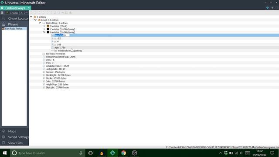Viewport: 279px width, 157px height.
Task: Collapse the TileEntities node
Action: [x=40, y=23]
